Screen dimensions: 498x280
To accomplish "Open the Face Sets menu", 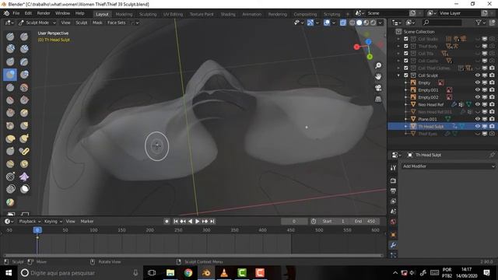I will point(116,23).
